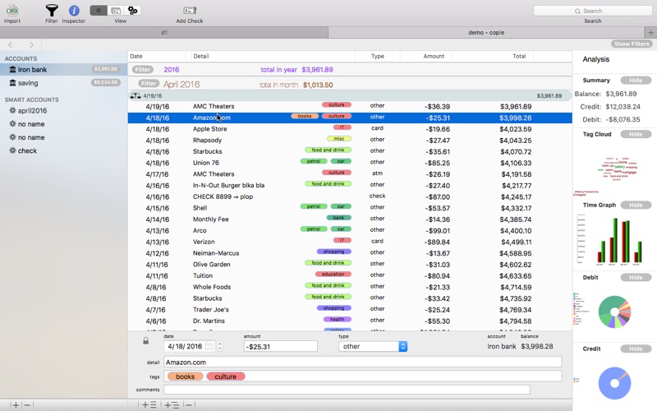Click the Search field
This screenshot has width=657, height=411.
[592, 11]
